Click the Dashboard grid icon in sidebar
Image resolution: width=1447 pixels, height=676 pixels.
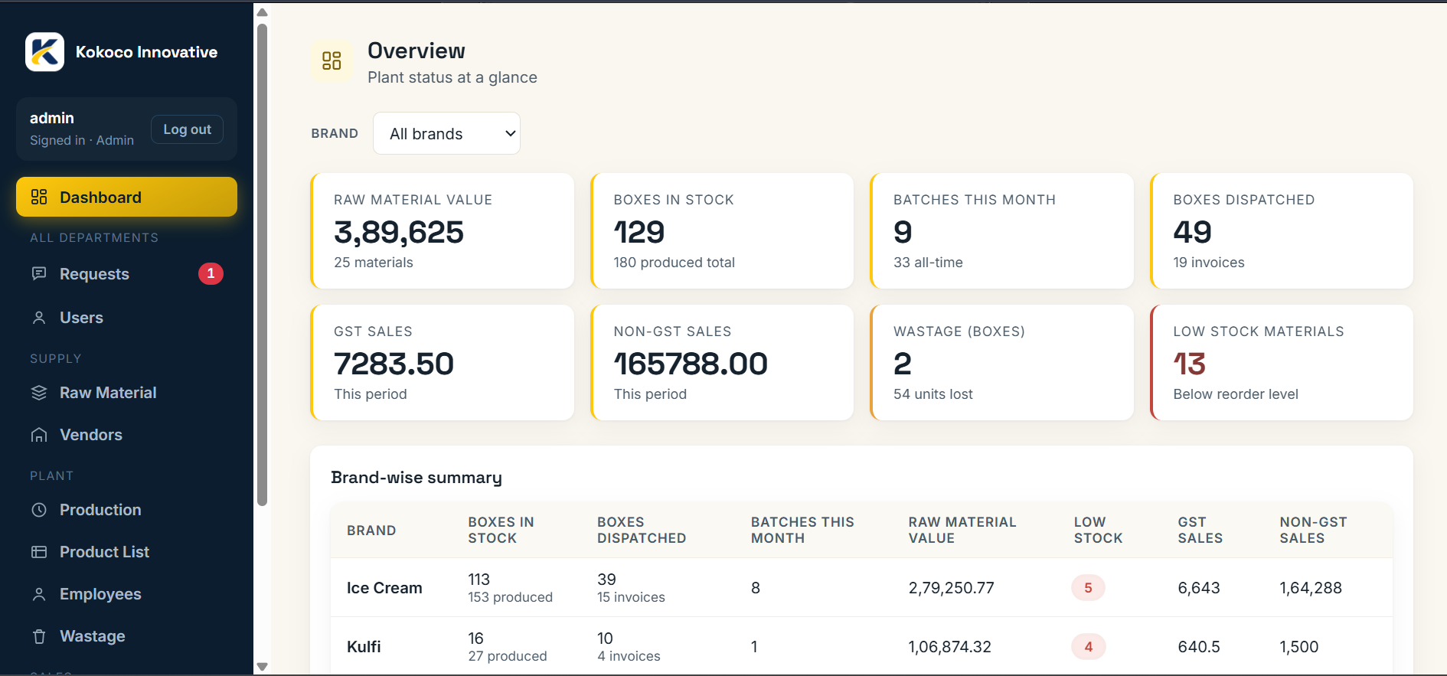point(39,198)
